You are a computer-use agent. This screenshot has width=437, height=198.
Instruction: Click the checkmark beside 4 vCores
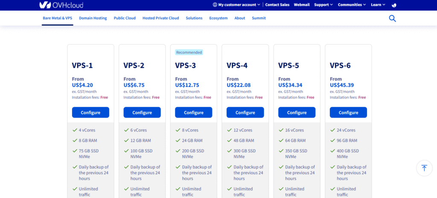tap(74, 130)
